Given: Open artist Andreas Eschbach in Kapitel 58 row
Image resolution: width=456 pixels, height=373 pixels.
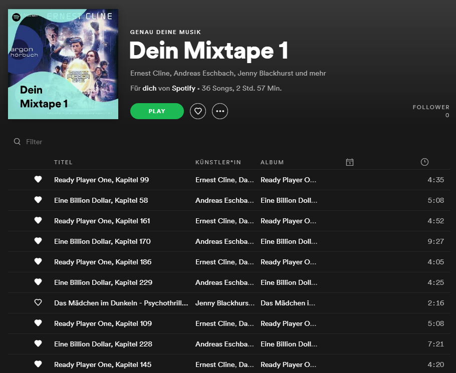Looking at the screenshot, I should click(x=224, y=200).
